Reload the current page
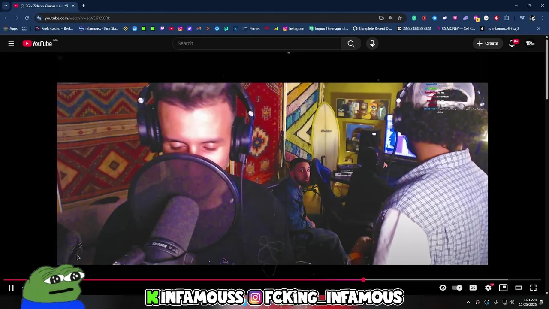The height and width of the screenshot is (309, 549). click(x=27, y=18)
